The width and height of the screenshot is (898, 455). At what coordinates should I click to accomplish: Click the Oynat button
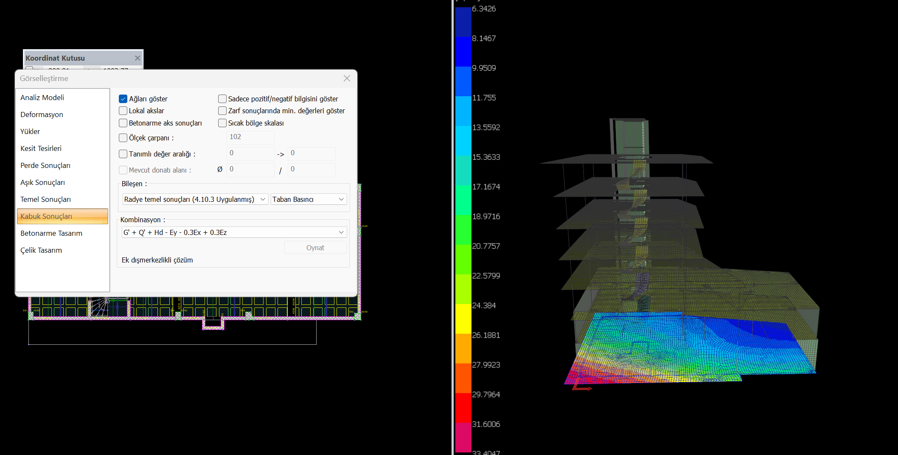(x=315, y=248)
